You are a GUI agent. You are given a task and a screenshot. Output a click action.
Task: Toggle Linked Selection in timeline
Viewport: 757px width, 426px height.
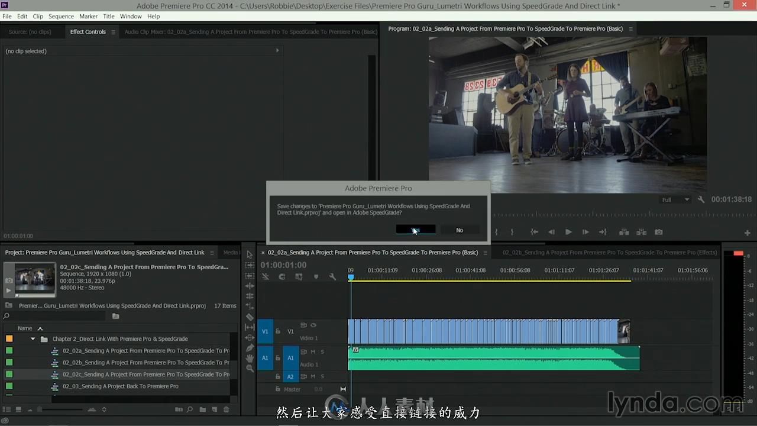pyautogui.click(x=299, y=276)
